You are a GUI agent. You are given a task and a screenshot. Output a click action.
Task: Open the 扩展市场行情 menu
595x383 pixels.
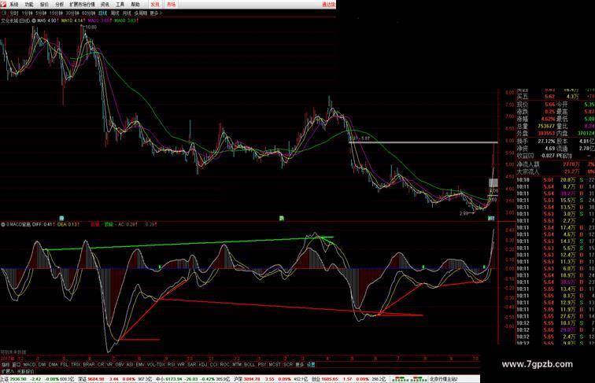coord(82,5)
